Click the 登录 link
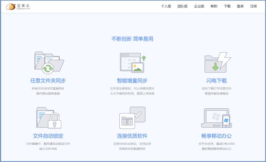 pyautogui.click(x=240, y=6)
